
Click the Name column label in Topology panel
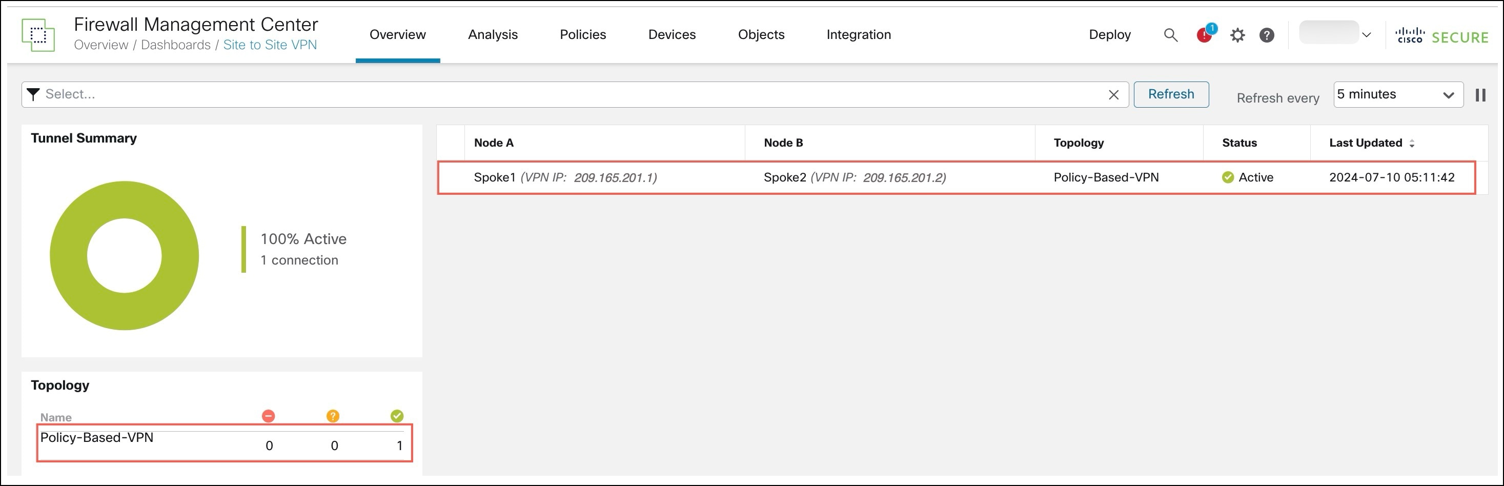[x=55, y=417]
